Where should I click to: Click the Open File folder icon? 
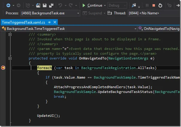pos(38,5)
